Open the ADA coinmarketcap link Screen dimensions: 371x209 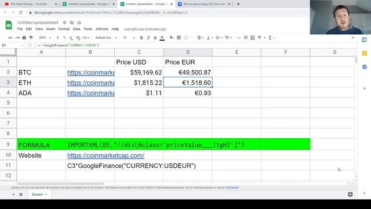(91, 93)
